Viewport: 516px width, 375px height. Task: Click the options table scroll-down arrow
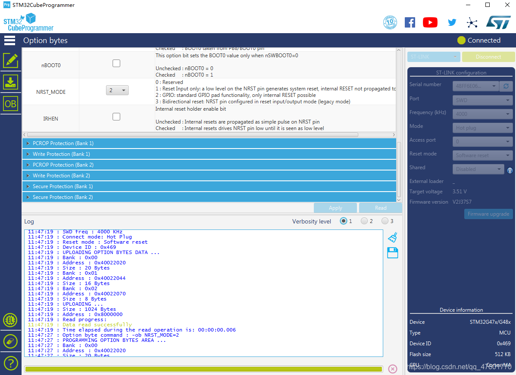[399, 200]
